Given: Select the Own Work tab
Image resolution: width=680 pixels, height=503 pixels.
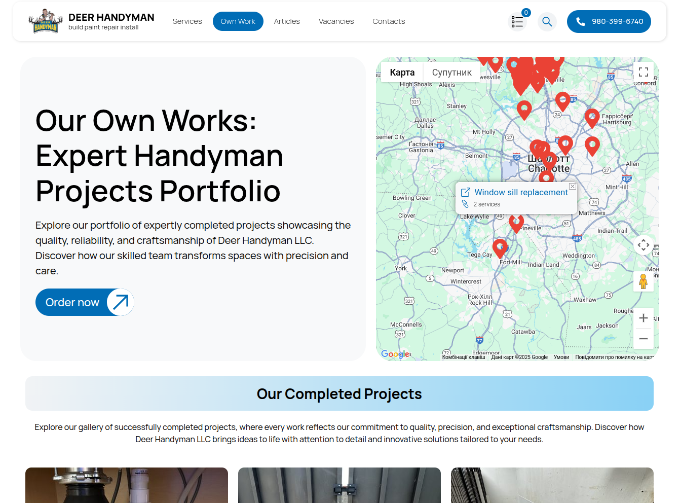Looking at the screenshot, I should pos(238,21).
